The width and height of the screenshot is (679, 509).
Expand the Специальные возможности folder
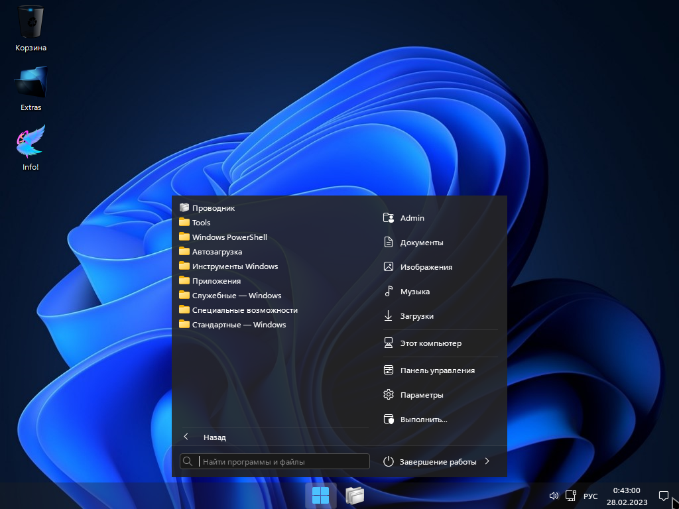238,310
